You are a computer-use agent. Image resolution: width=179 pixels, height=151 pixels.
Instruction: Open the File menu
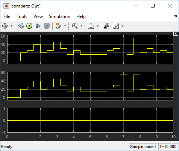(7, 16)
